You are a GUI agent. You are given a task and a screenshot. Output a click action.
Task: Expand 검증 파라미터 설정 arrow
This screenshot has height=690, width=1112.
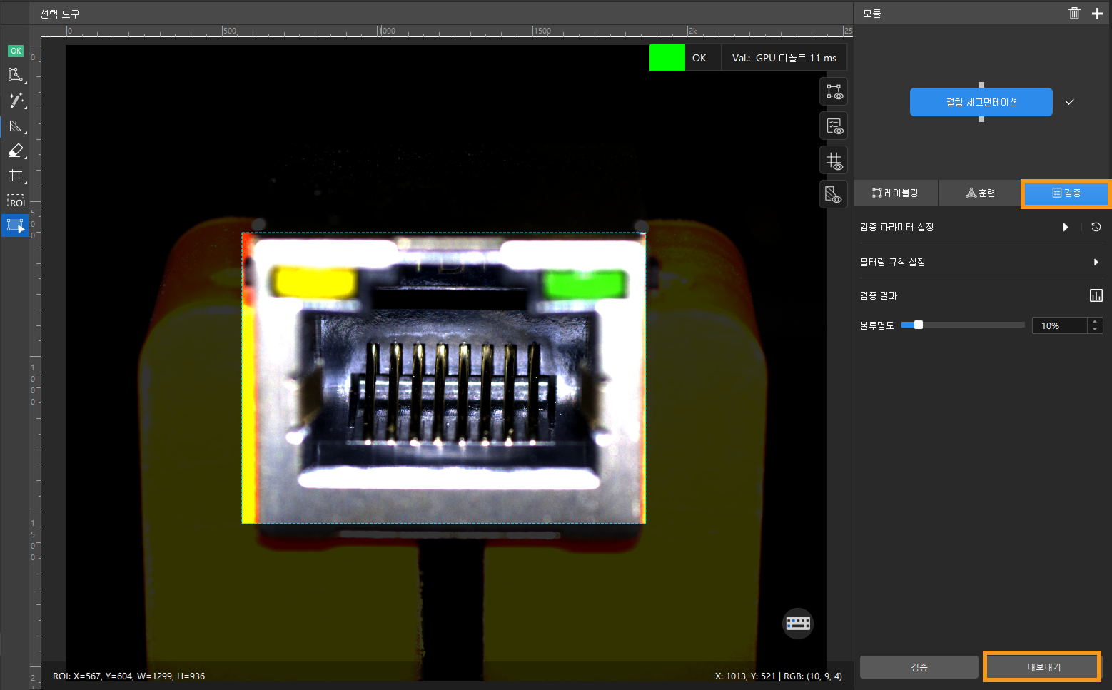pyautogui.click(x=1065, y=227)
